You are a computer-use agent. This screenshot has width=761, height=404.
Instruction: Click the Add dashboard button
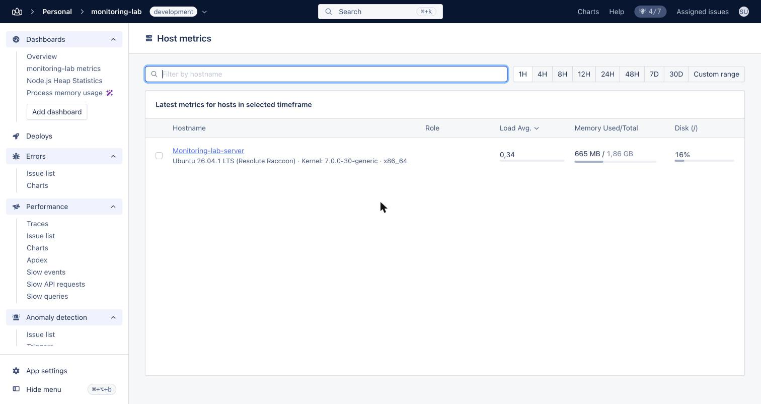coord(57,112)
